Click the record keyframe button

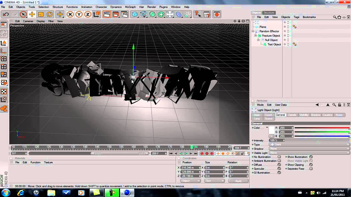(202, 153)
